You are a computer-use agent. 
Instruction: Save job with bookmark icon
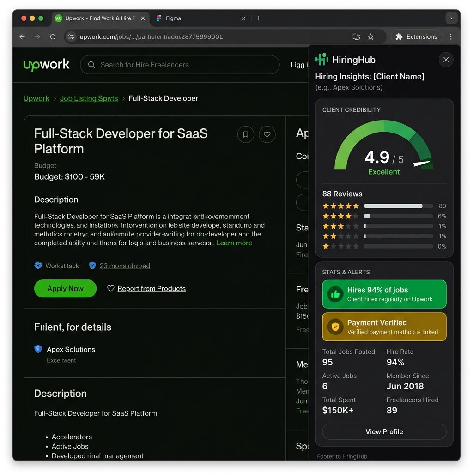[246, 134]
